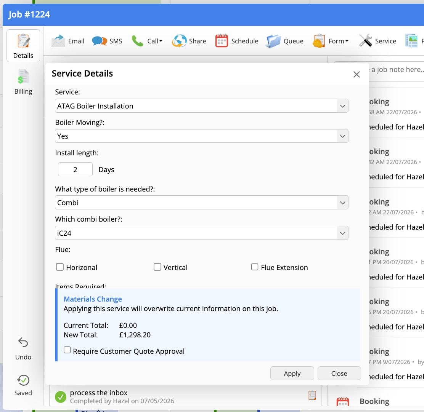Screen dimensions: 424x412
Task: Click the Job #1224 title
Action: pyautogui.click(x=29, y=14)
